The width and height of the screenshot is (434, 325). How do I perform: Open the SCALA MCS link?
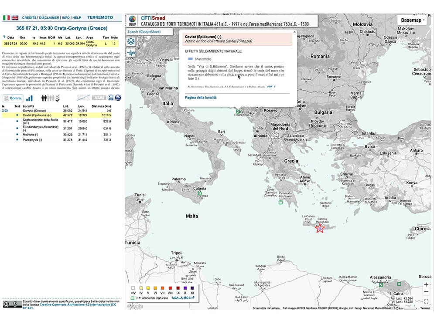pos(183,298)
